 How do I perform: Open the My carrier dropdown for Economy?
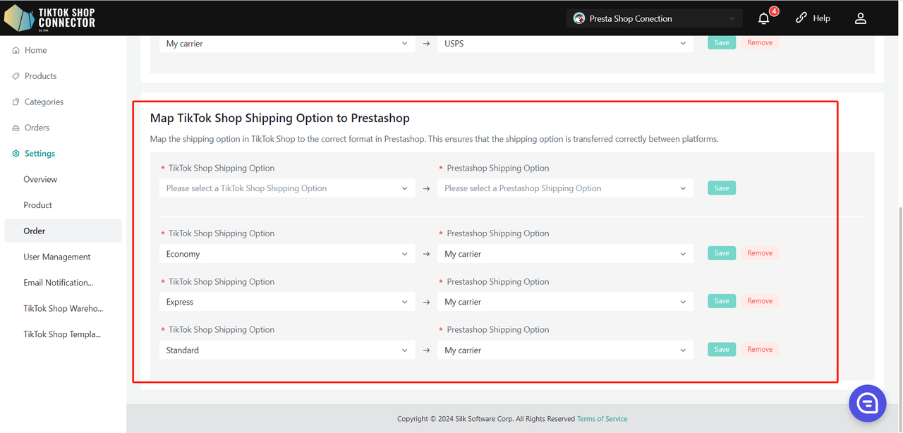(x=565, y=254)
